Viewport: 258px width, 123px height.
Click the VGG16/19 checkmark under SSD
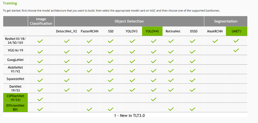point(110,52)
